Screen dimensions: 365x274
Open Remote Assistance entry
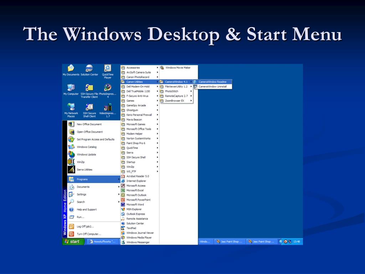(140, 219)
